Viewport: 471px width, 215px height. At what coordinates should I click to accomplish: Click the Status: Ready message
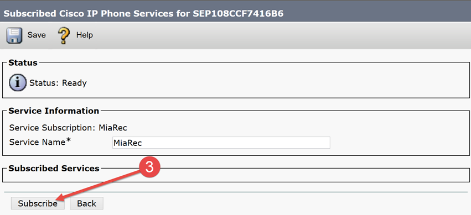(x=58, y=83)
